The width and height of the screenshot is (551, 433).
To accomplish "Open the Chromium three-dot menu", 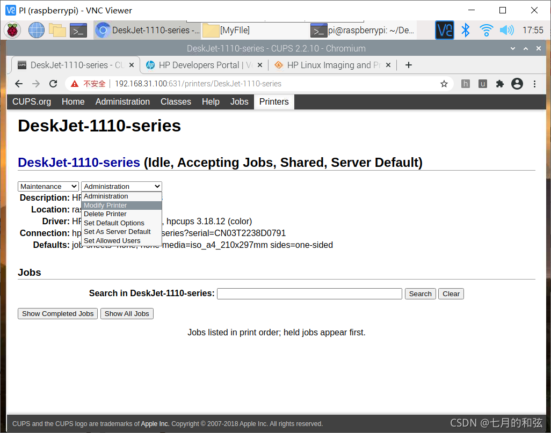I will click(x=534, y=84).
